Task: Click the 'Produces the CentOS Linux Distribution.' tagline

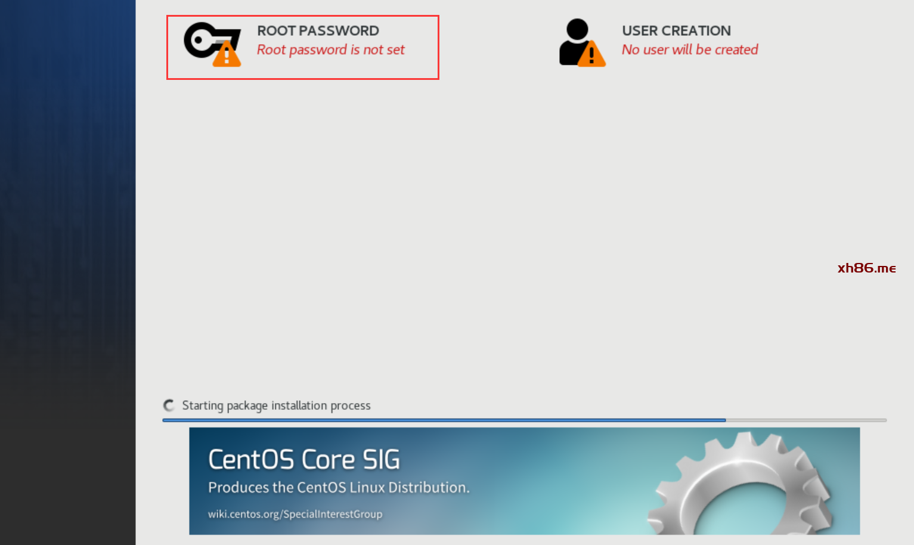Action: click(339, 488)
